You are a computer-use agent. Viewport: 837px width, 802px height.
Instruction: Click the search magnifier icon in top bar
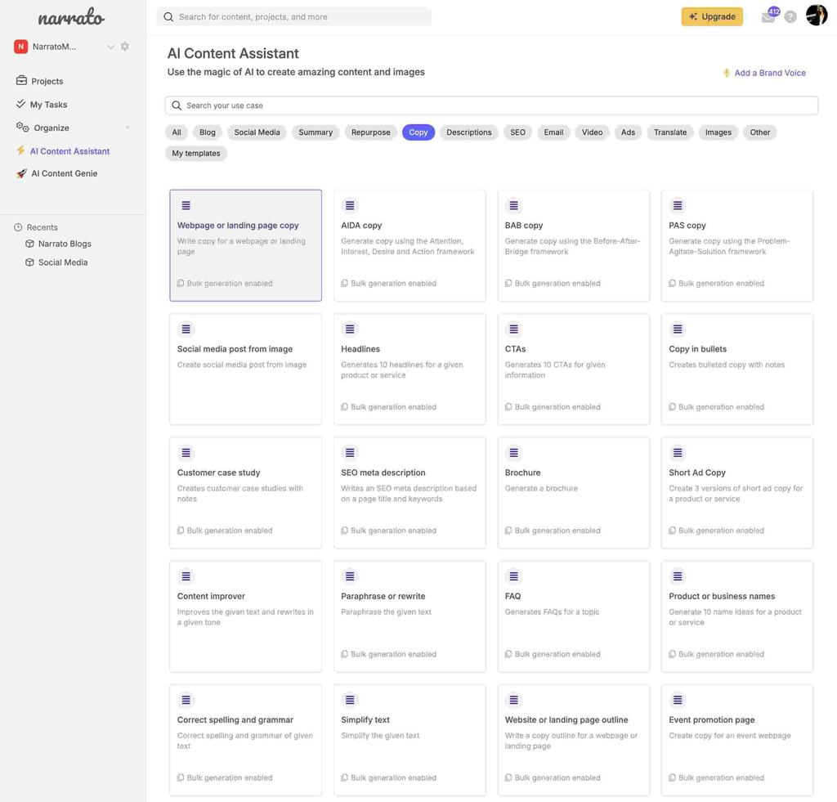click(x=168, y=16)
